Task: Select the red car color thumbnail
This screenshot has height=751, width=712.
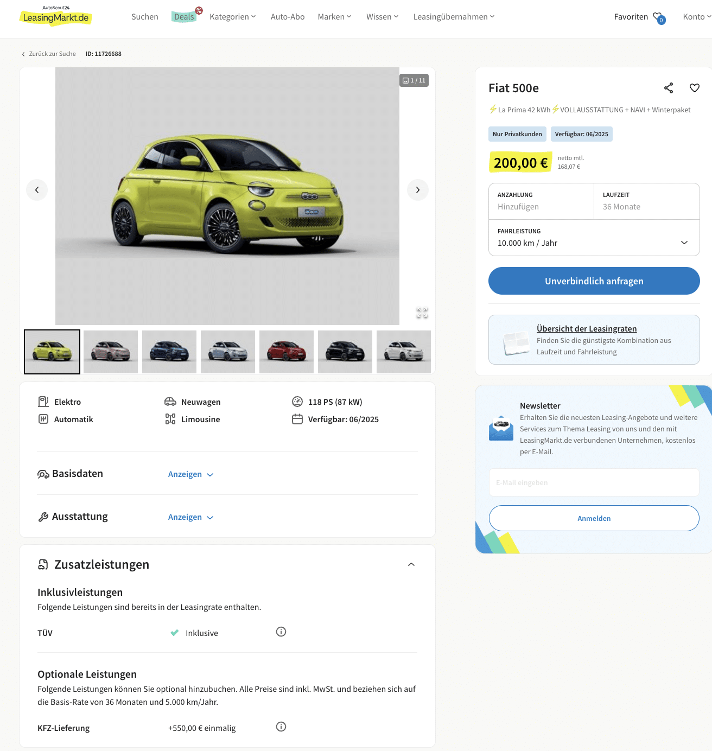Action: point(287,352)
